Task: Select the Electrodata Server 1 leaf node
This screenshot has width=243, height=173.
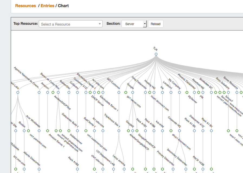Action: click(x=98, y=92)
